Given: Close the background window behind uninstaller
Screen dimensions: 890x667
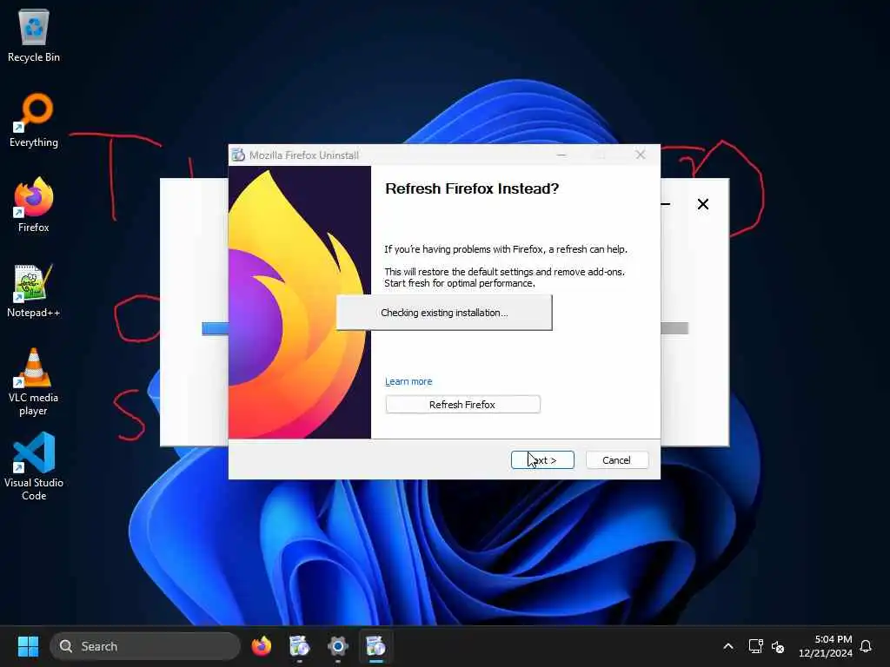Looking at the screenshot, I should (x=702, y=204).
